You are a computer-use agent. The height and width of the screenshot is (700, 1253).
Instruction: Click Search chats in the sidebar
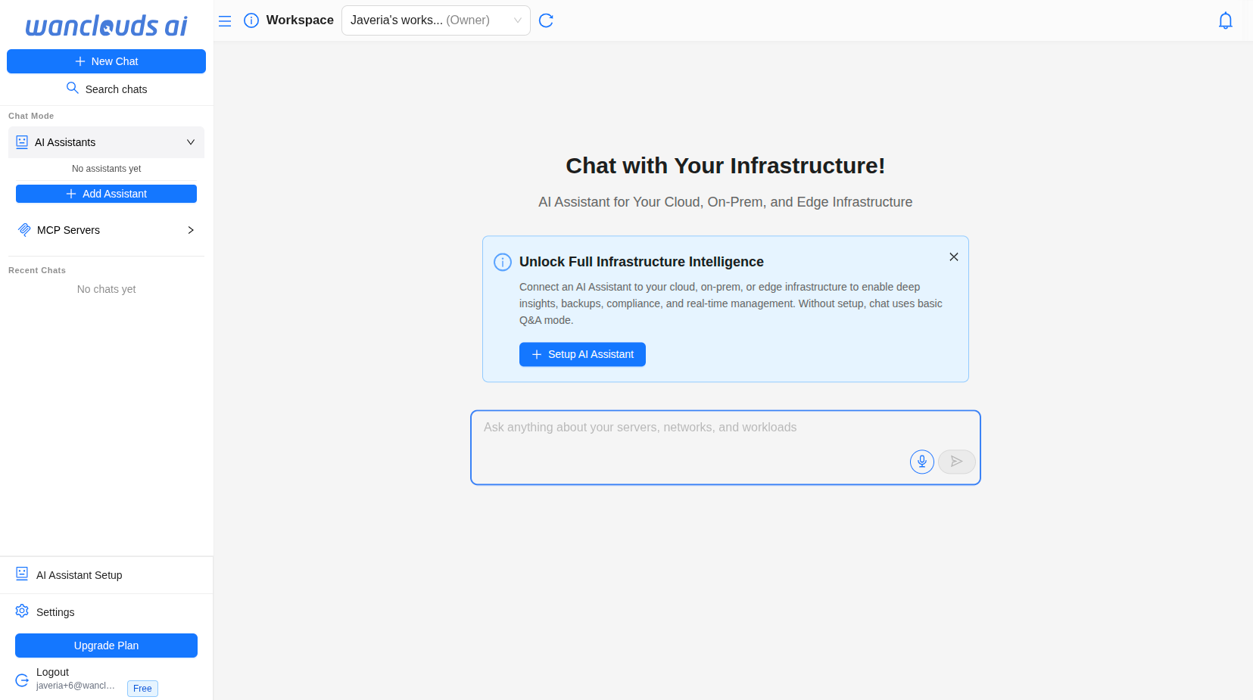[x=106, y=89]
